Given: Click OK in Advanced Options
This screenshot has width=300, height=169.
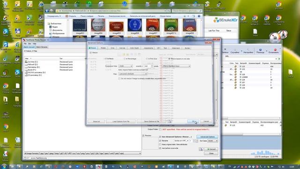Looking at the screenshot, I should tap(193, 122).
